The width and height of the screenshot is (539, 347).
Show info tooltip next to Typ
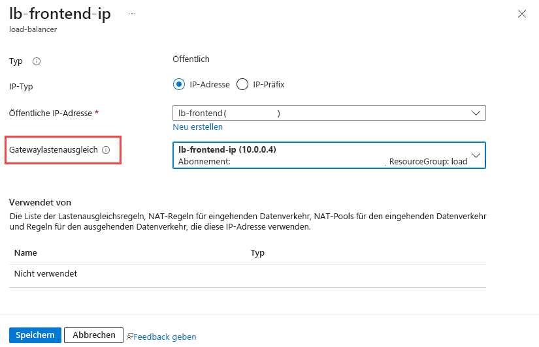pyautogui.click(x=37, y=61)
